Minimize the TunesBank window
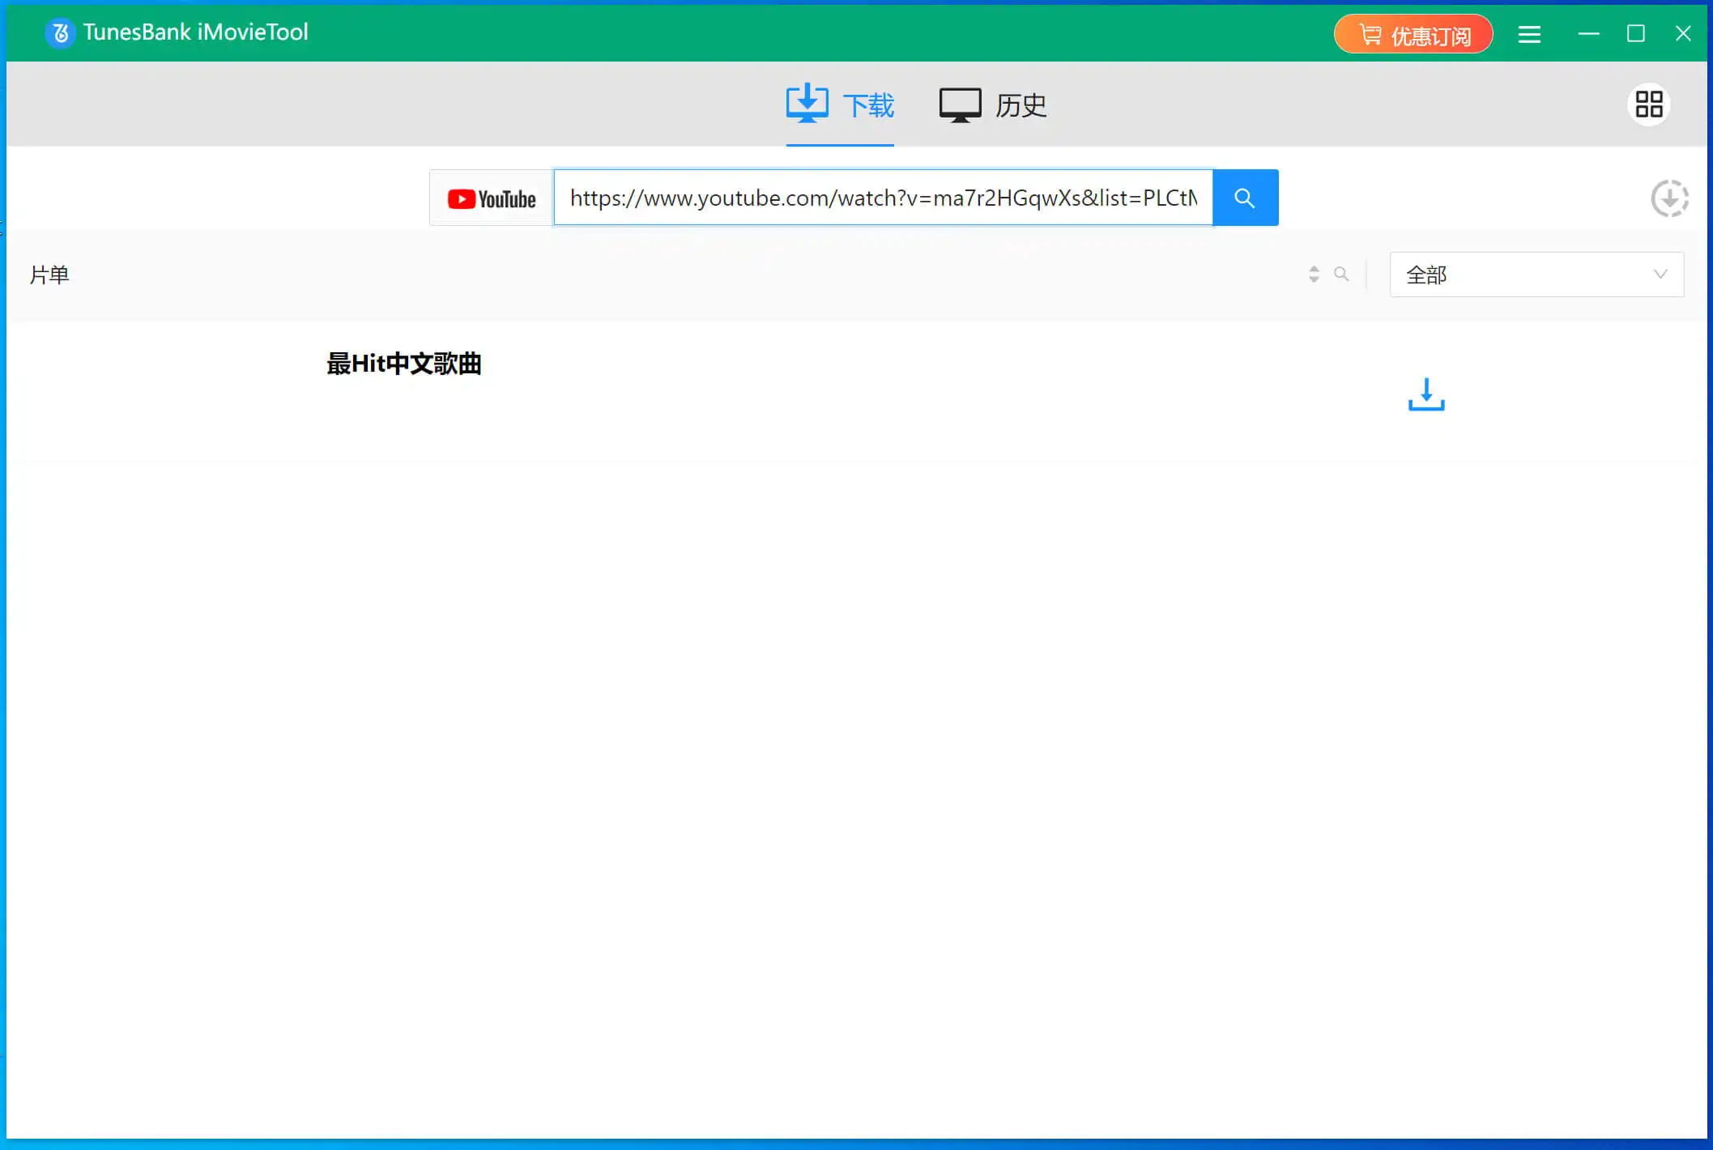 pos(1588,33)
